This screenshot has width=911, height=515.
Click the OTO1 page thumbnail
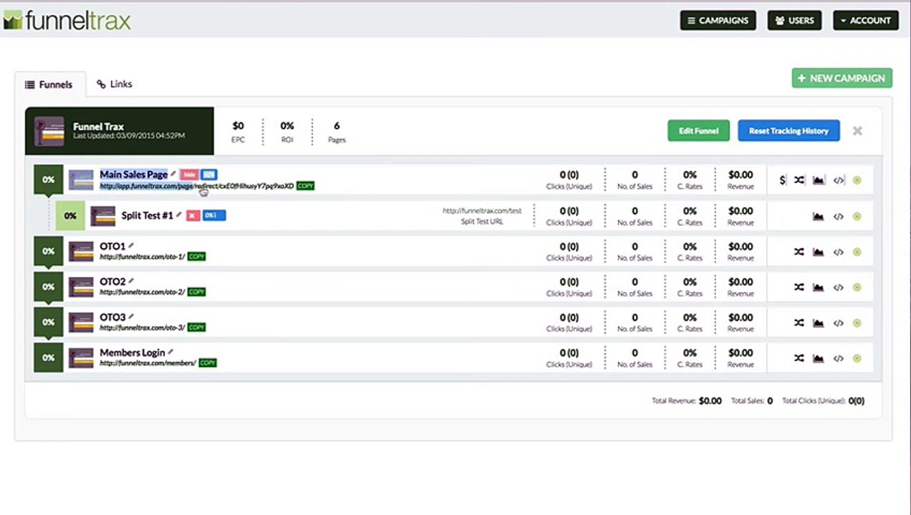click(x=81, y=252)
